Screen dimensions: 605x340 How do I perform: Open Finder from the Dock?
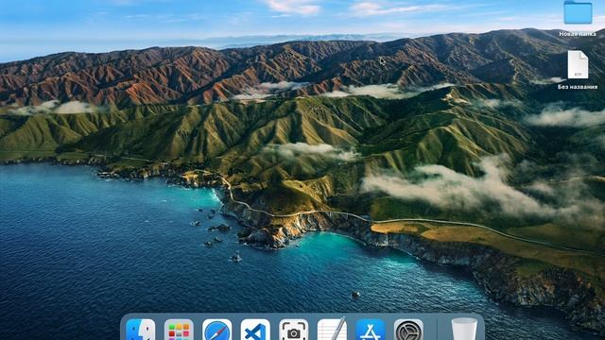(x=141, y=330)
